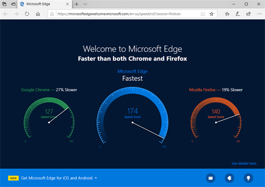Refresh the current page
Image resolution: width=265 pixels, height=187 pixels.
click(27, 14)
